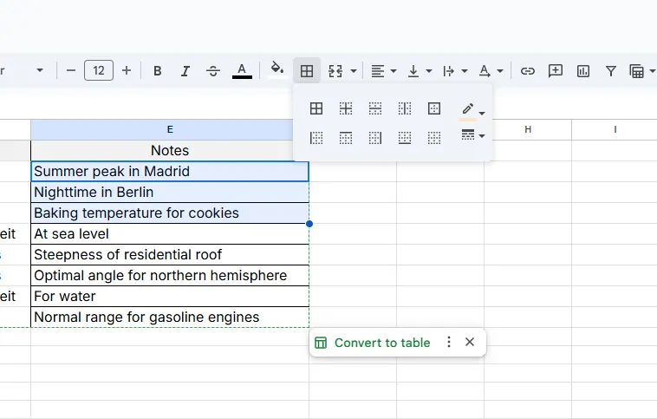Expand the horizontal align dropdown

(x=383, y=71)
